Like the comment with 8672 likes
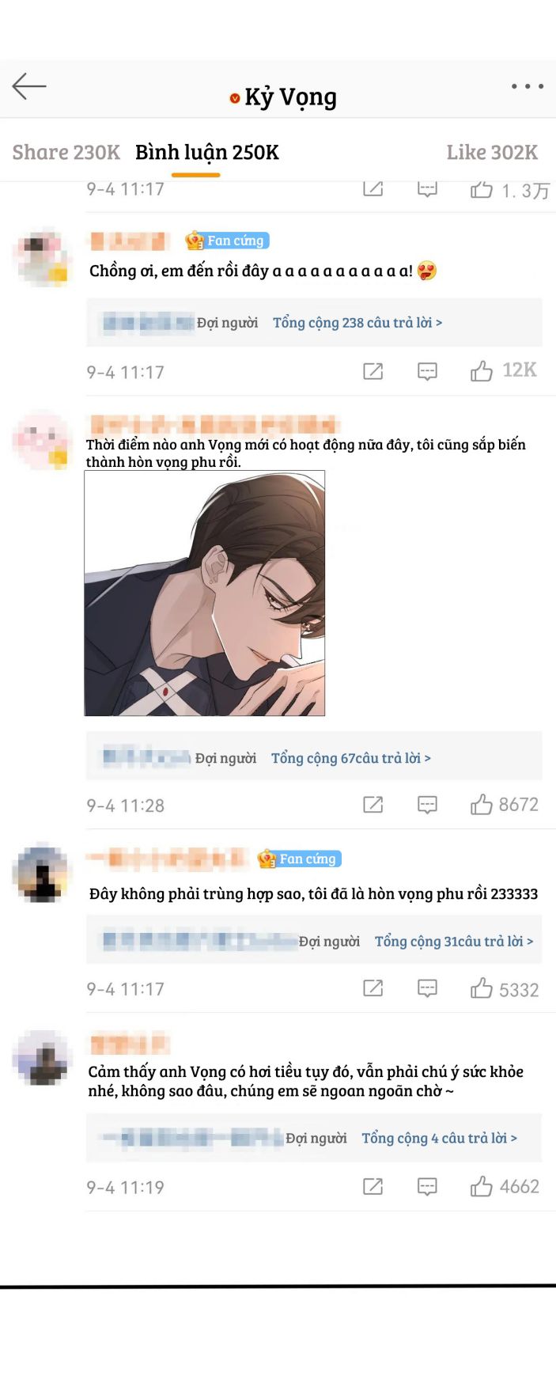This screenshot has width=556, height=1395. point(481,805)
